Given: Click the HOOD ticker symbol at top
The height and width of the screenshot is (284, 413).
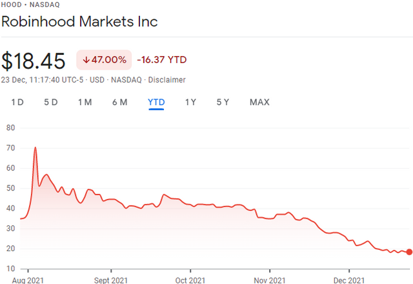Looking at the screenshot, I should pos(10,5).
